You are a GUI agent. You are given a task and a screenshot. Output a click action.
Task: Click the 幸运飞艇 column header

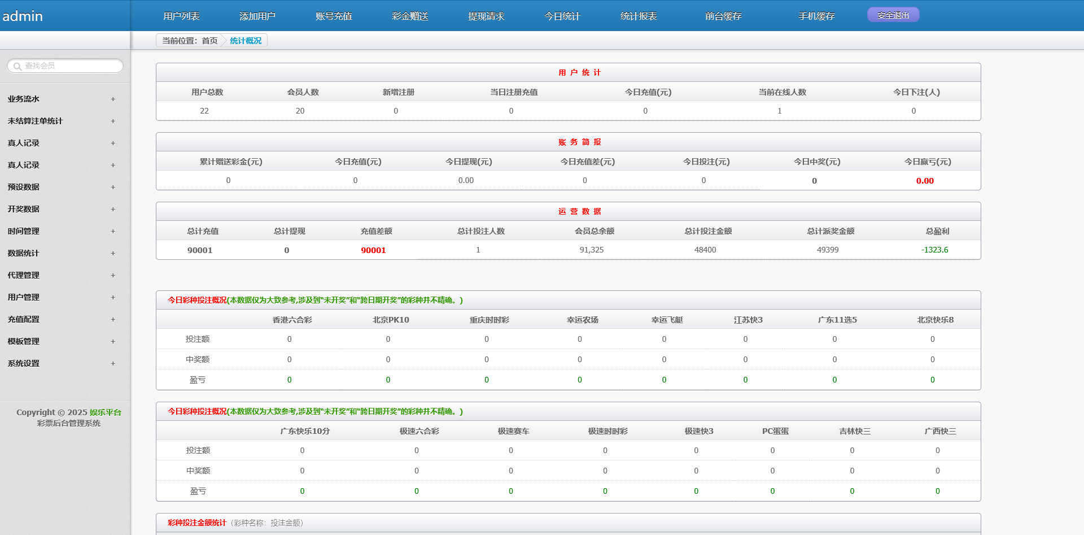[x=667, y=320]
